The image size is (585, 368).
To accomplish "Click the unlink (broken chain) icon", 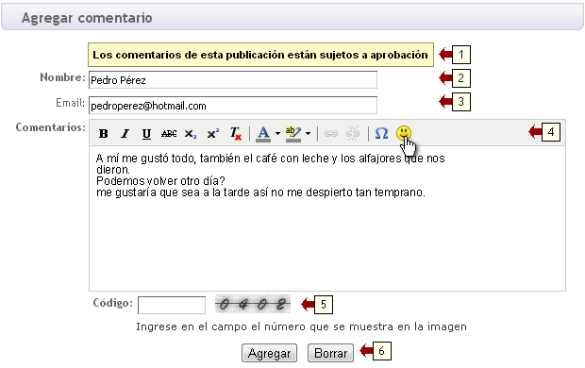I will (352, 133).
